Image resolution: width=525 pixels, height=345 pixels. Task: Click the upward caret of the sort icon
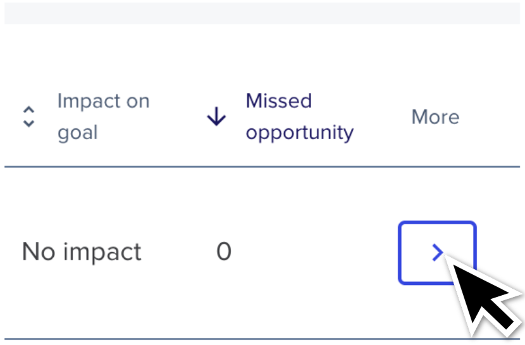29,111
